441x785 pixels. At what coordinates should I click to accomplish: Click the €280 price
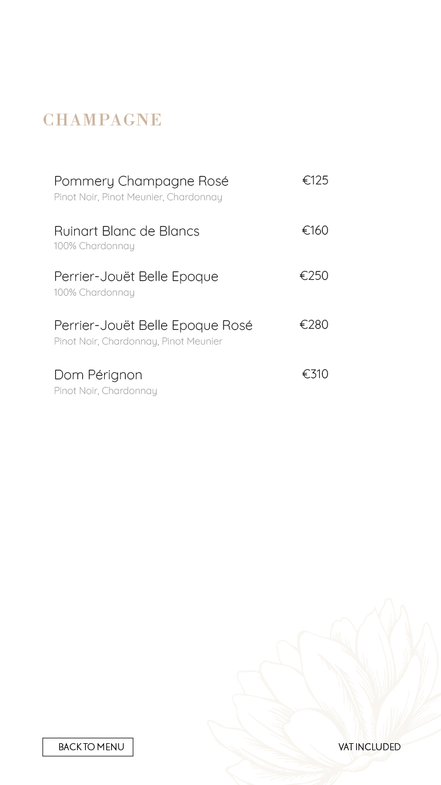click(x=314, y=324)
